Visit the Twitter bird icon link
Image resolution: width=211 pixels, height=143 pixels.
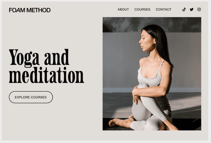[x=191, y=9]
